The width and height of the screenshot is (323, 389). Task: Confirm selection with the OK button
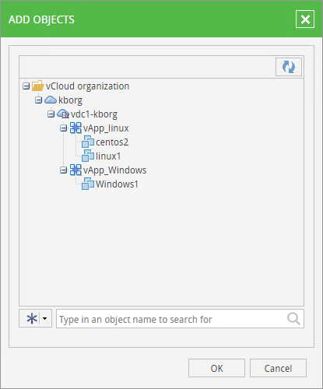point(216,368)
